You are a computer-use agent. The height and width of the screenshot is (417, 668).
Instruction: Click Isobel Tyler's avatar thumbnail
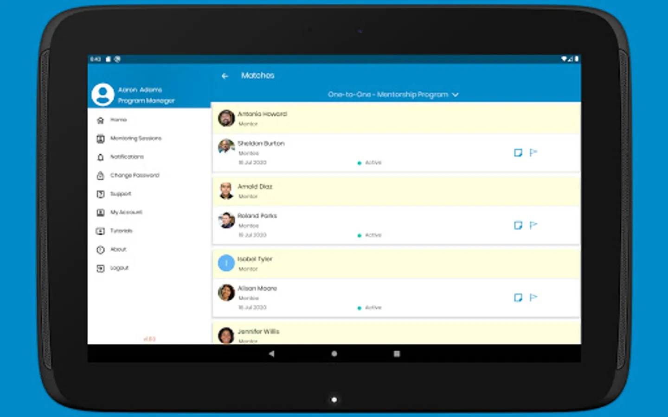click(226, 263)
